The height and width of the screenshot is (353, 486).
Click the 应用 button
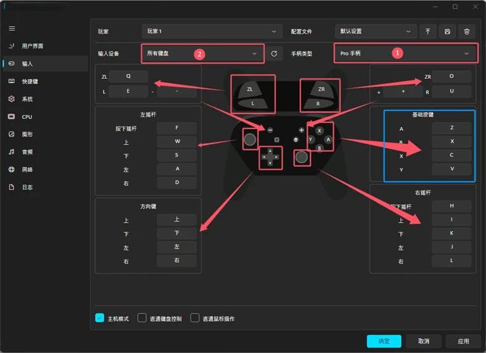click(463, 341)
